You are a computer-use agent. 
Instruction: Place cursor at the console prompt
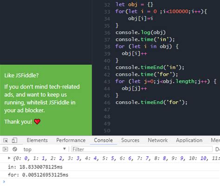click(x=110, y=182)
